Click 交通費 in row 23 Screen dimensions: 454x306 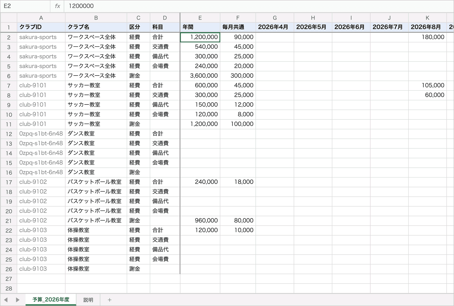[x=165, y=240]
